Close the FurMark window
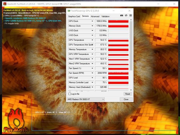 tap(174, 4)
